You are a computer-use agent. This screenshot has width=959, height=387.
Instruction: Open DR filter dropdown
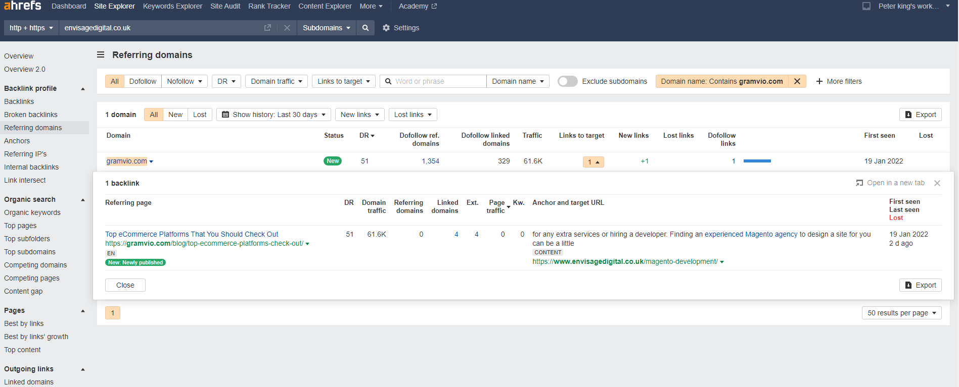pos(226,81)
